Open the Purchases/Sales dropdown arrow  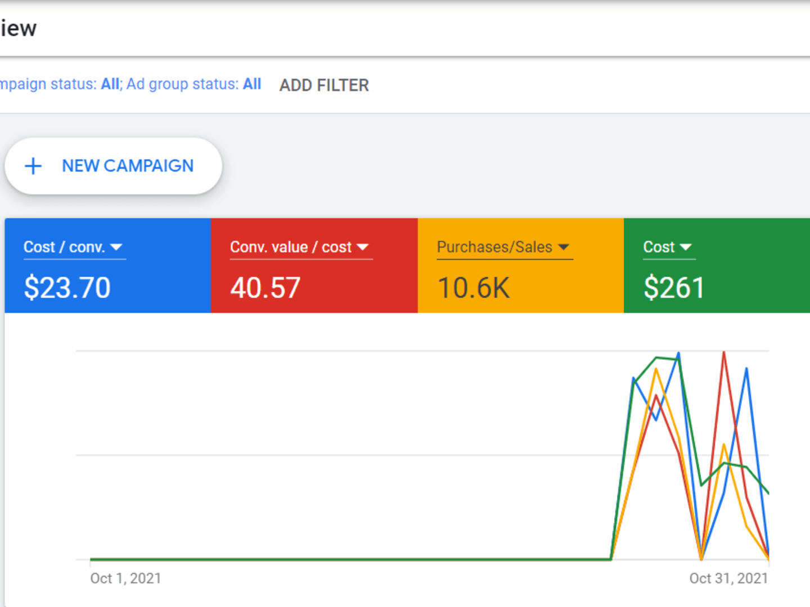click(564, 247)
